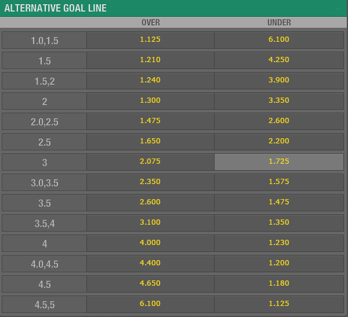Select Over 2.0,2.5 at 1.475
This screenshot has width=348, height=317.
[150, 121]
